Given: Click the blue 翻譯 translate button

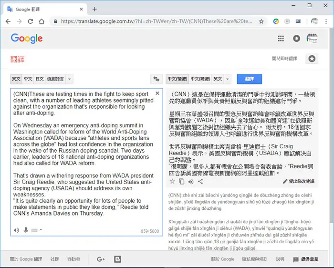Looking at the screenshot, I should pyautogui.click(x=250, y=79).
